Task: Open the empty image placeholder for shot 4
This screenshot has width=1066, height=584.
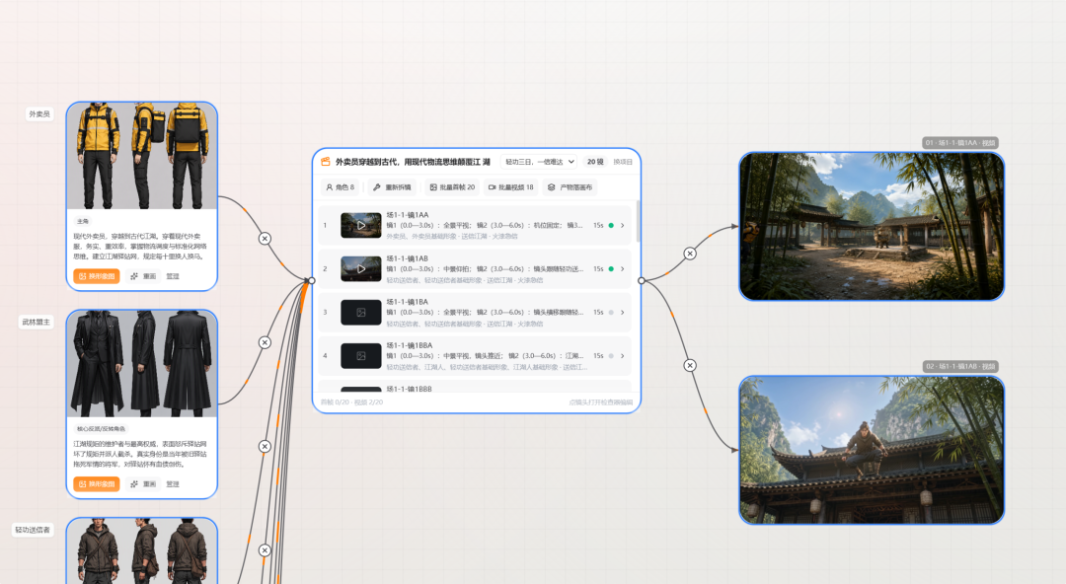Action: (x=361, y=355)
